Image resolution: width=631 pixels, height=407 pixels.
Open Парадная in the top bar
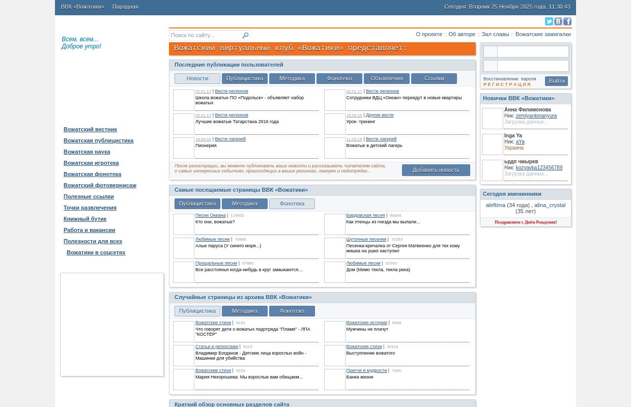coord(125,7)
